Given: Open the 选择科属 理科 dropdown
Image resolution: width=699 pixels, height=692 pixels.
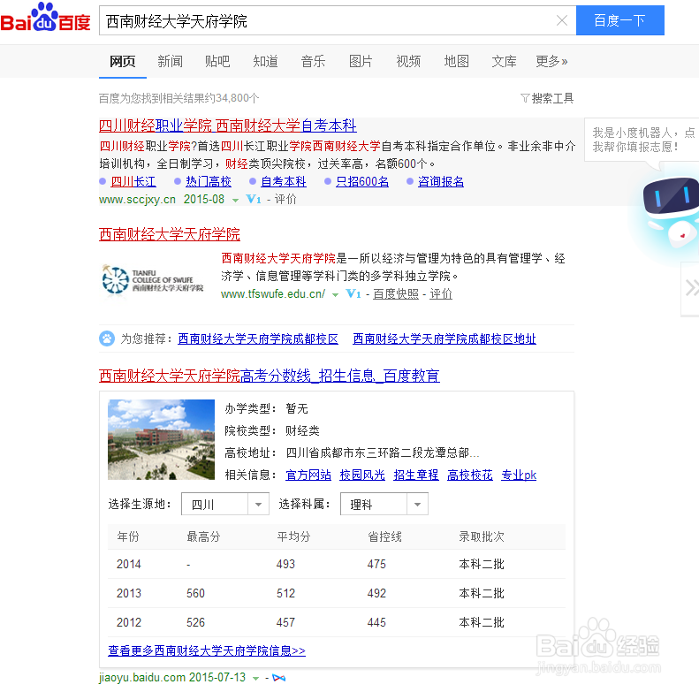Looking at the screenshot, I should click(384, 504).
